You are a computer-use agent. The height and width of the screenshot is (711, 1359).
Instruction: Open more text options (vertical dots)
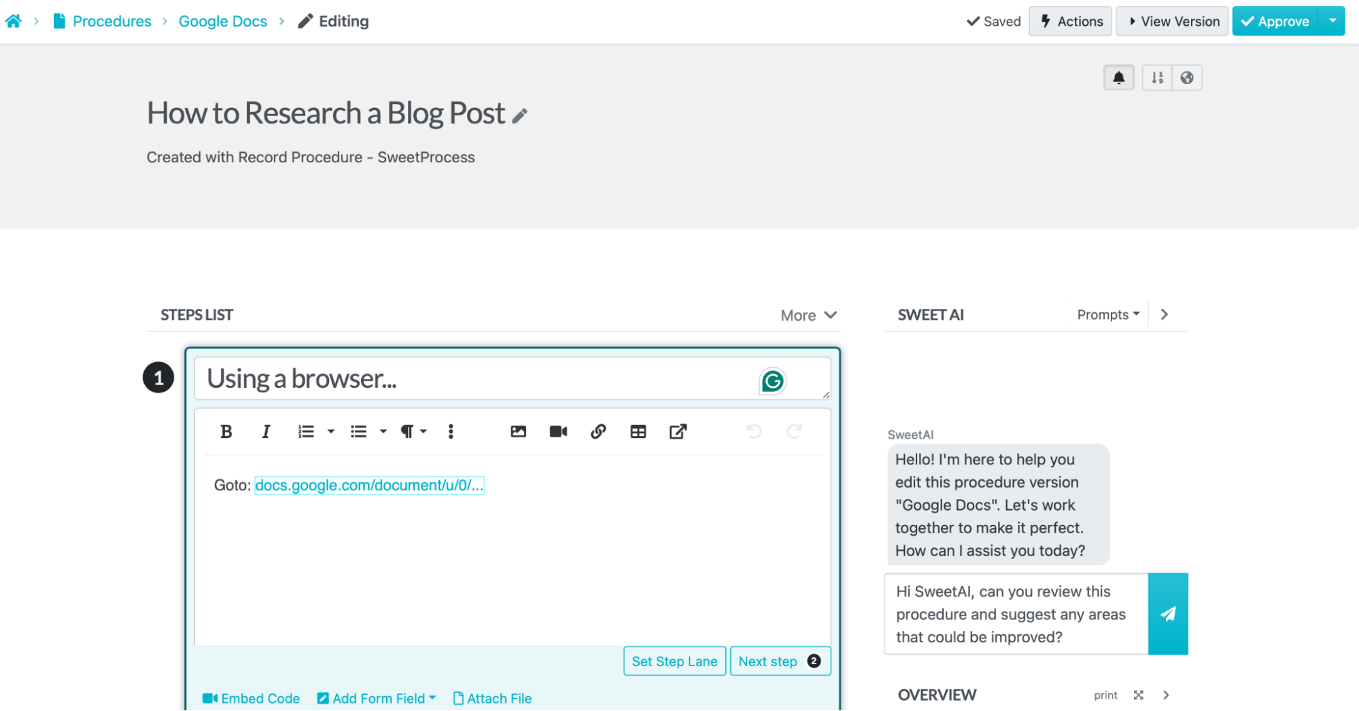point(451,431)
